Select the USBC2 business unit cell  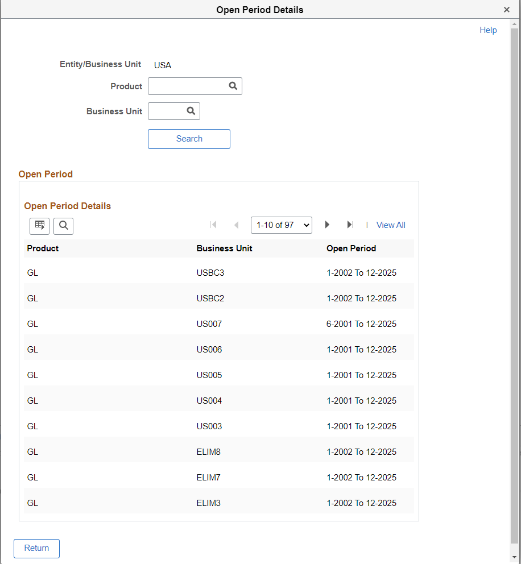click(210, 298)
